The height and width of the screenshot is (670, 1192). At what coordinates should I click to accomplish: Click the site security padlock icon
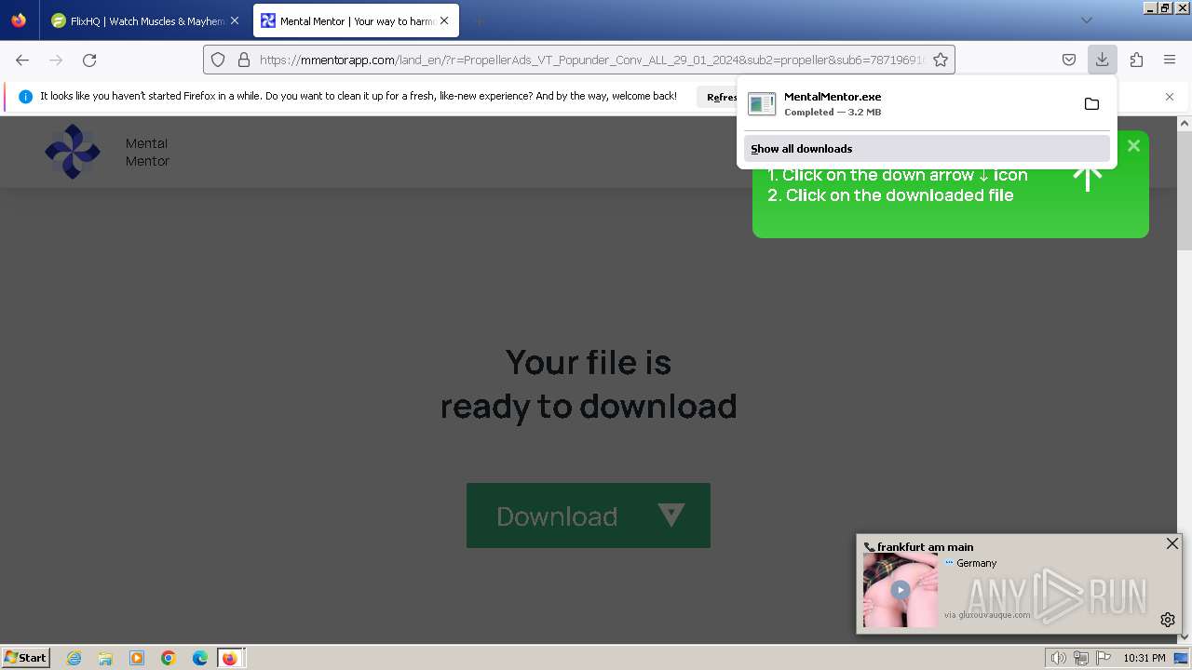244,60
